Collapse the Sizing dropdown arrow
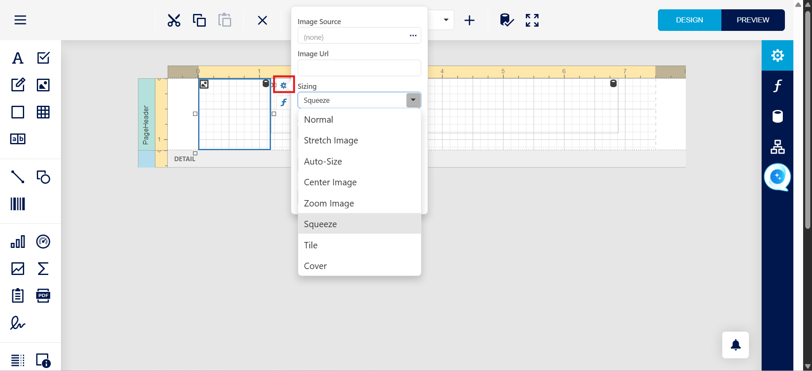This screenshot has height=371, width=812. (413, 100)
